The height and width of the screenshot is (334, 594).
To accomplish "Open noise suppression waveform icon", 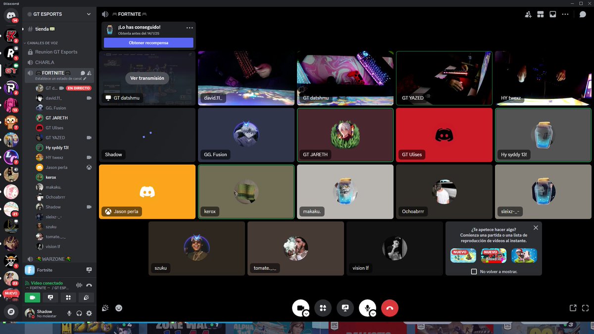I will coord(79,285).
